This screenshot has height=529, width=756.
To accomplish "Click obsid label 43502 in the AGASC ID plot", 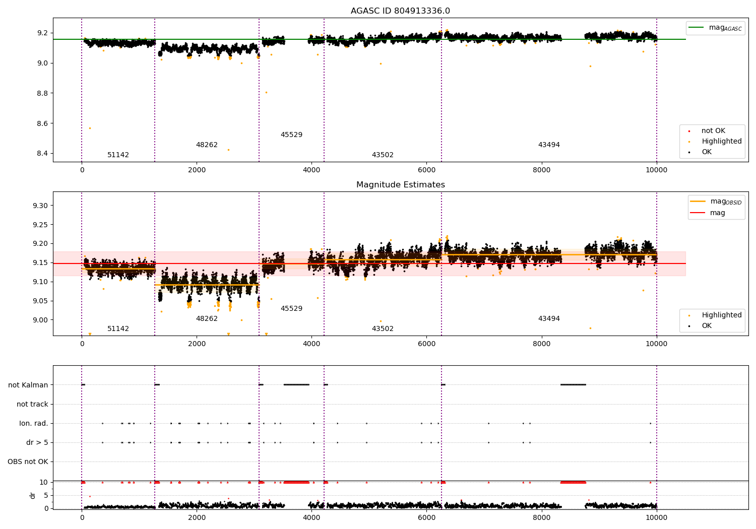I will [383, 155].
